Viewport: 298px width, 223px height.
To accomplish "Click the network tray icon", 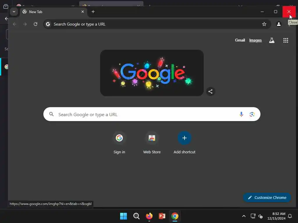I will coord(253,216).
